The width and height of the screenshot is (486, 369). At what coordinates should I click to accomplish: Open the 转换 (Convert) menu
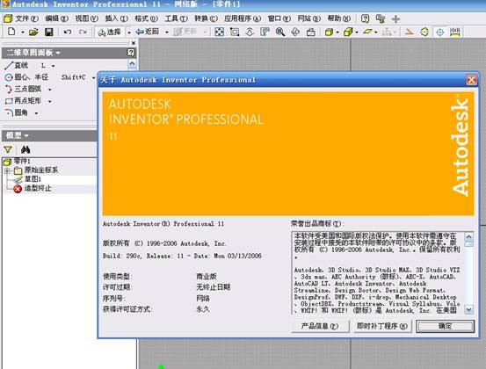pyautogui.click(x=206, y=18)
